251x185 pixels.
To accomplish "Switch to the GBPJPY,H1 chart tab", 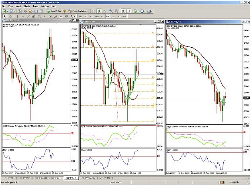I will (56, 178).
